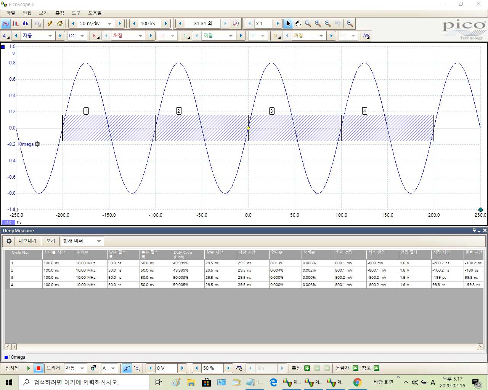Click the 내보내기 export button
The image size is (488, 390).
click(27, 241)
